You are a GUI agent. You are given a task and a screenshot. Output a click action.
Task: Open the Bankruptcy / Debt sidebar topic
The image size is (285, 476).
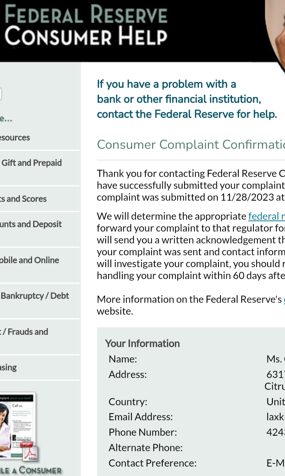tap(35, 296)
